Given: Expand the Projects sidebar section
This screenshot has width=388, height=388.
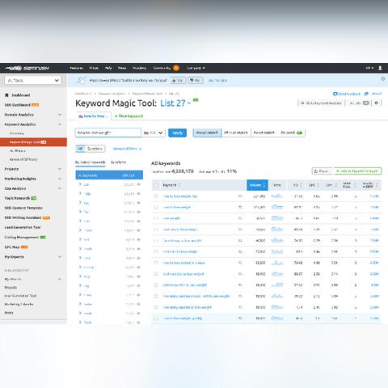Looking at the screenshot, I should [60, 169].
